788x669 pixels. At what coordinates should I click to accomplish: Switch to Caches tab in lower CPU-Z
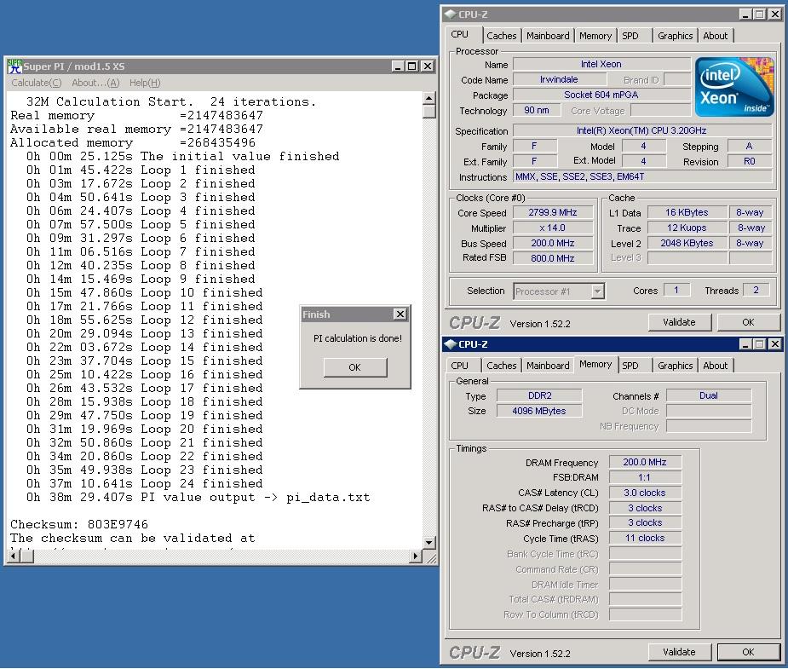coord(501,366)
